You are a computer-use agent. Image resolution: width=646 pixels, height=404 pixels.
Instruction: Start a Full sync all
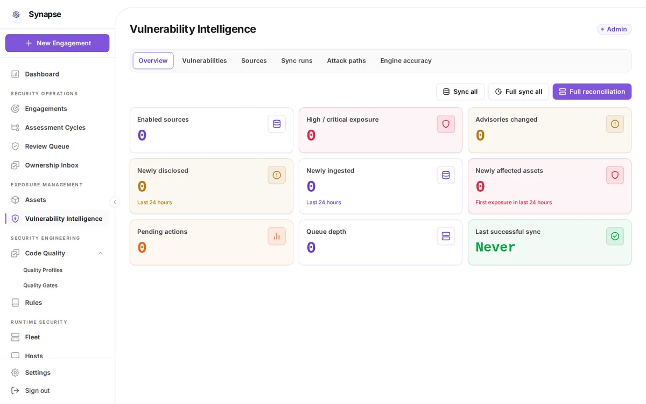pyautogui.click(x=518, y=92)
